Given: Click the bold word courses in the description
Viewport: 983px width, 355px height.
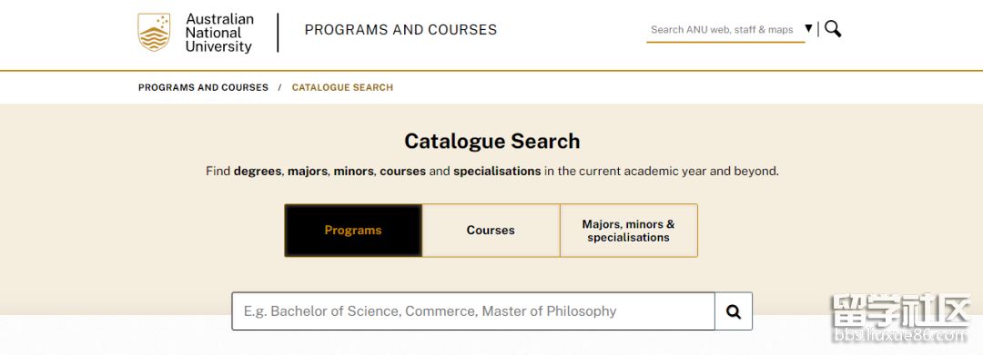Looking at the screenshot, I should [402, 172].
